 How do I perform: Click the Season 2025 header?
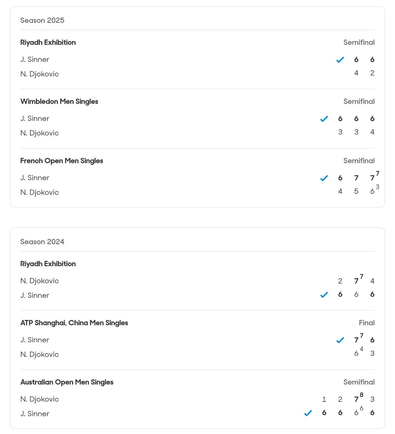(42, 21)
